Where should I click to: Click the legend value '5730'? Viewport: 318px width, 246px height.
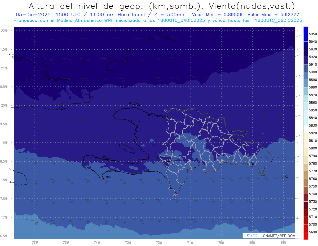313,201
